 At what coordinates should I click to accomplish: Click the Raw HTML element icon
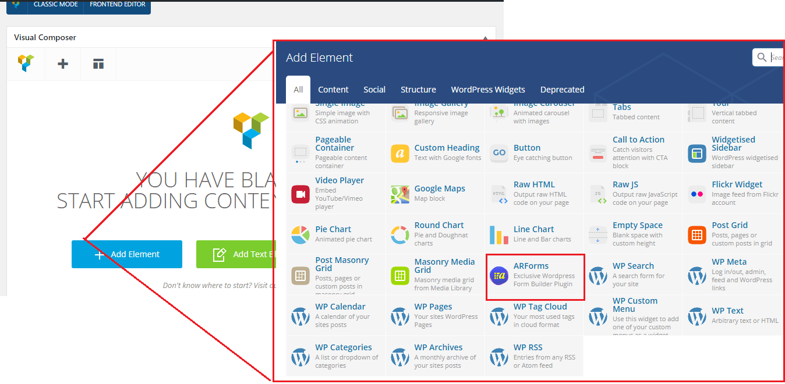click(499, 194)
